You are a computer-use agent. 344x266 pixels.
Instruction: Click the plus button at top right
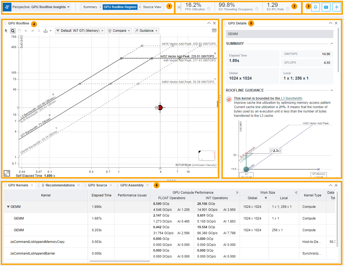click(x=336, y=7)
